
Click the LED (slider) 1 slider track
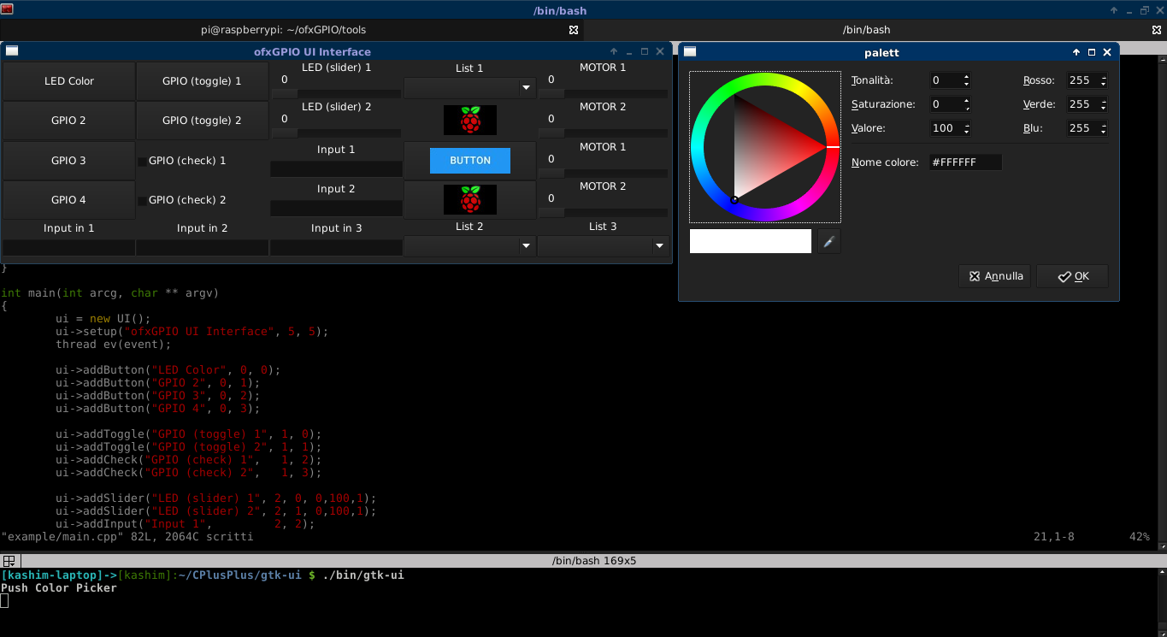coord(336,93)
